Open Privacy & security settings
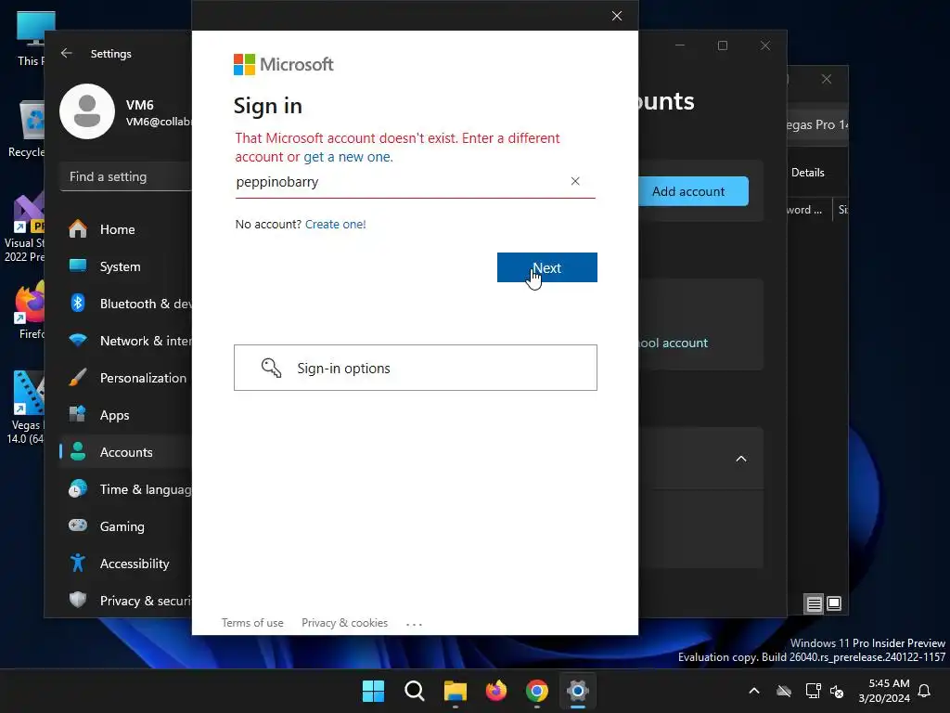The height and width of the screenshot is (713, 950). click(x=125, y=601)
